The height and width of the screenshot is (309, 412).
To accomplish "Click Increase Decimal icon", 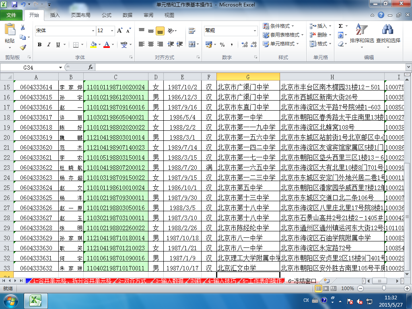I will click(244, 44).
